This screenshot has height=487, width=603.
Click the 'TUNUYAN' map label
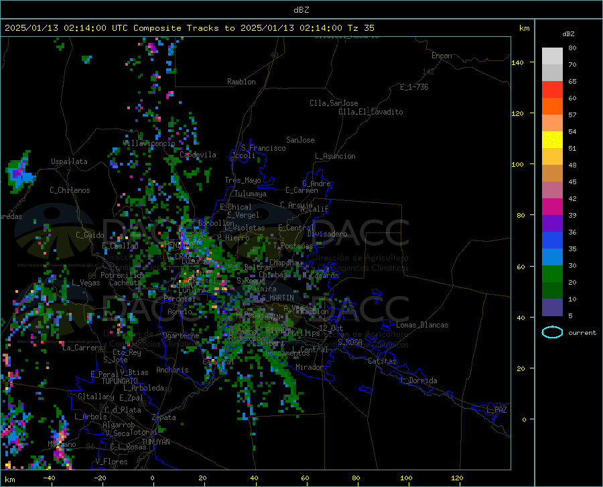[155, 442]
